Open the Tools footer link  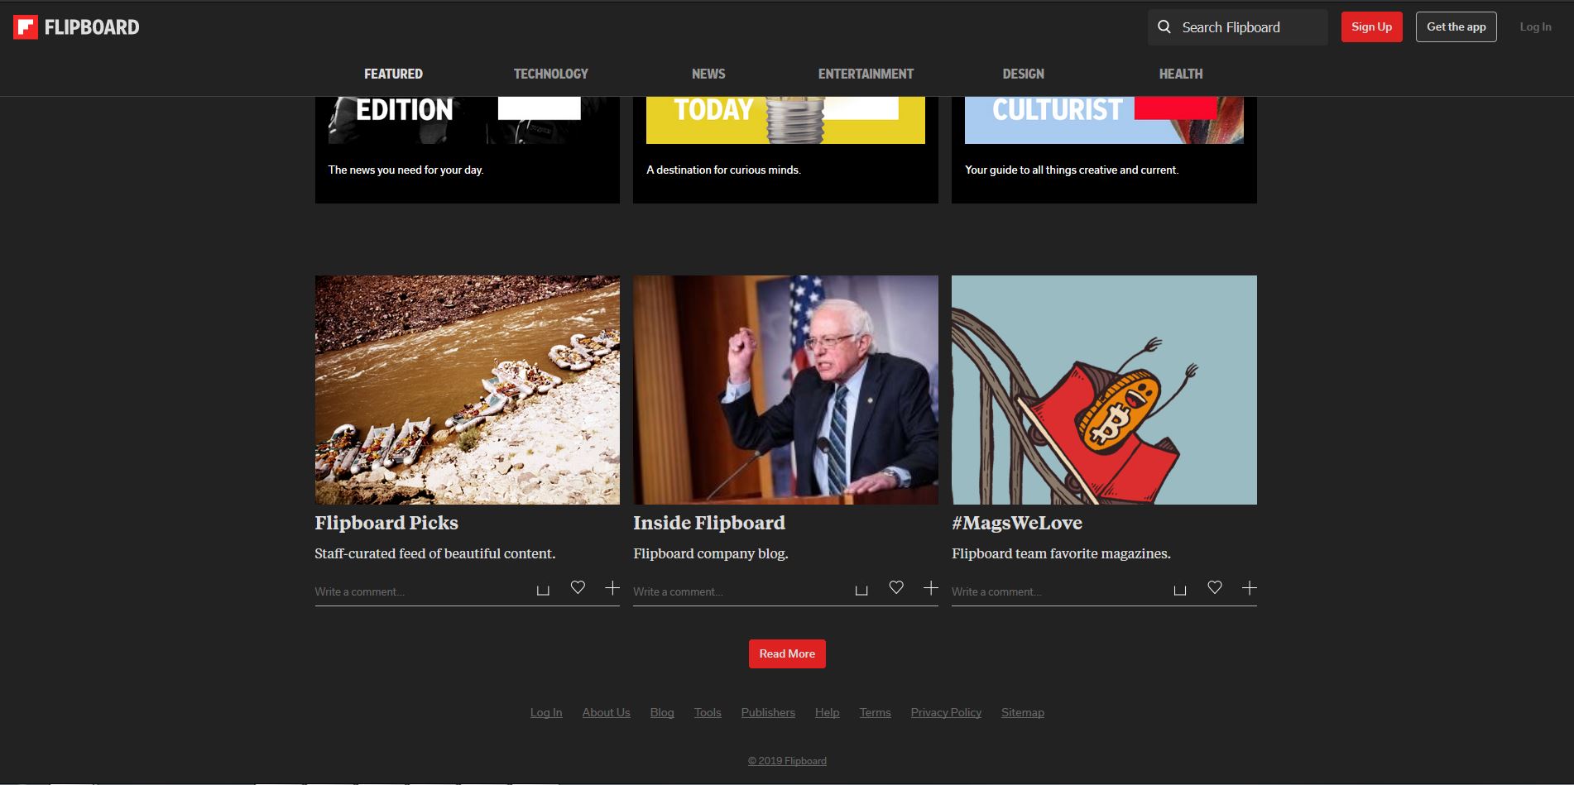tap(708, 712)
